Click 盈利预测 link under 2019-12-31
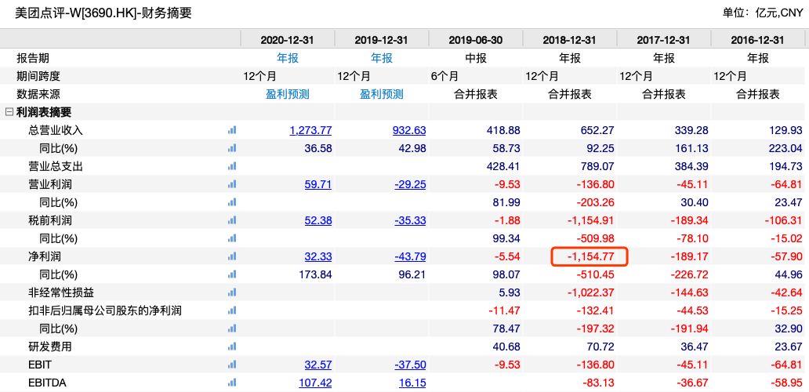 tap(381, 94)
